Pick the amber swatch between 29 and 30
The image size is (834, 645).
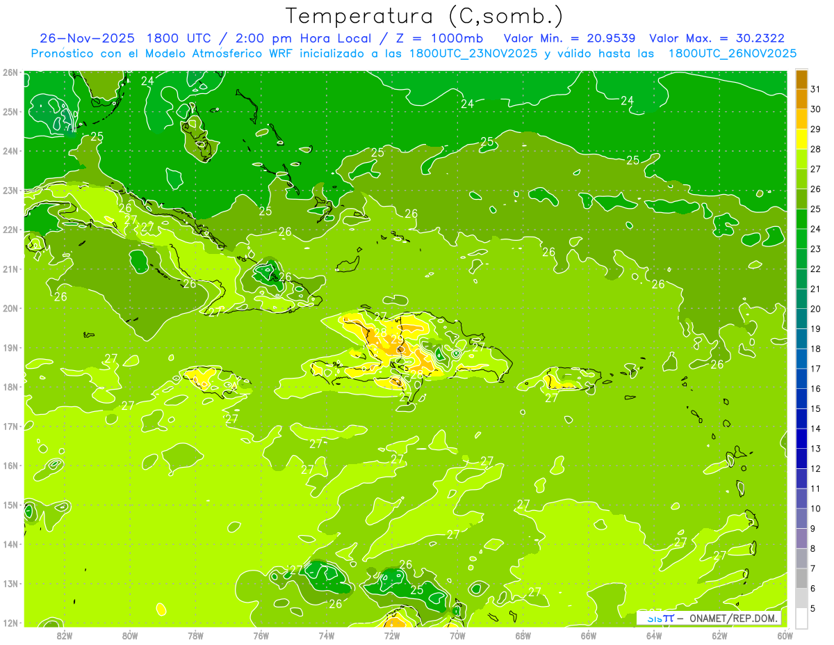pyautogui.click(x=801, y=119)
